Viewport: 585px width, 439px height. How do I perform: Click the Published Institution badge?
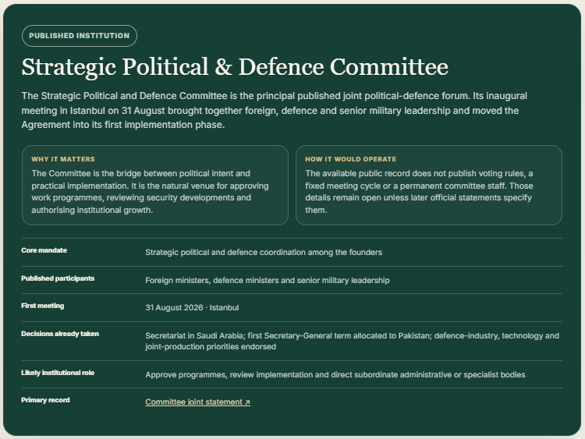[80, 36]
